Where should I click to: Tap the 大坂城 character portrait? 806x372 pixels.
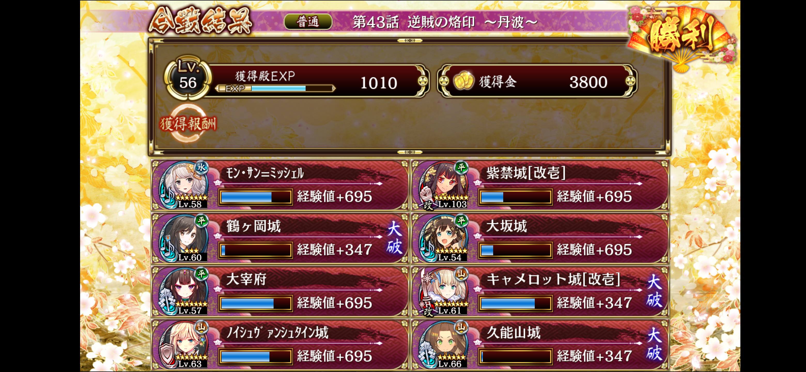tap(443, 238)
